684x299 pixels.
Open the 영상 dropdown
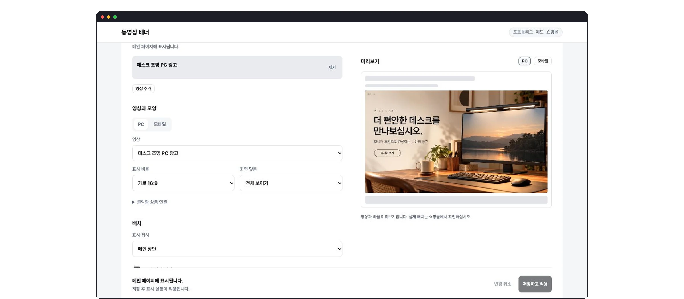[237, 153]
